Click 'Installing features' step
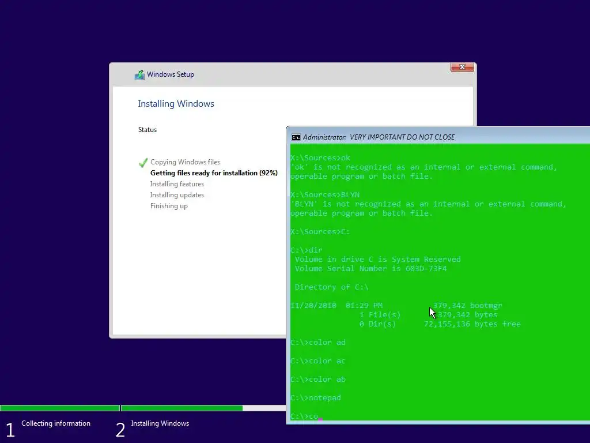 177,184
